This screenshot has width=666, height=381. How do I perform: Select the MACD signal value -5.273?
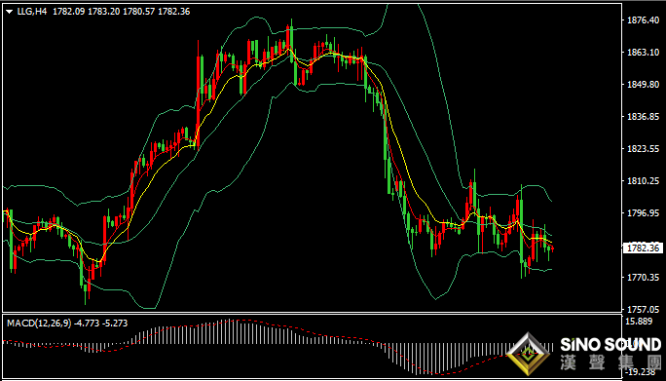coord(115,324)
